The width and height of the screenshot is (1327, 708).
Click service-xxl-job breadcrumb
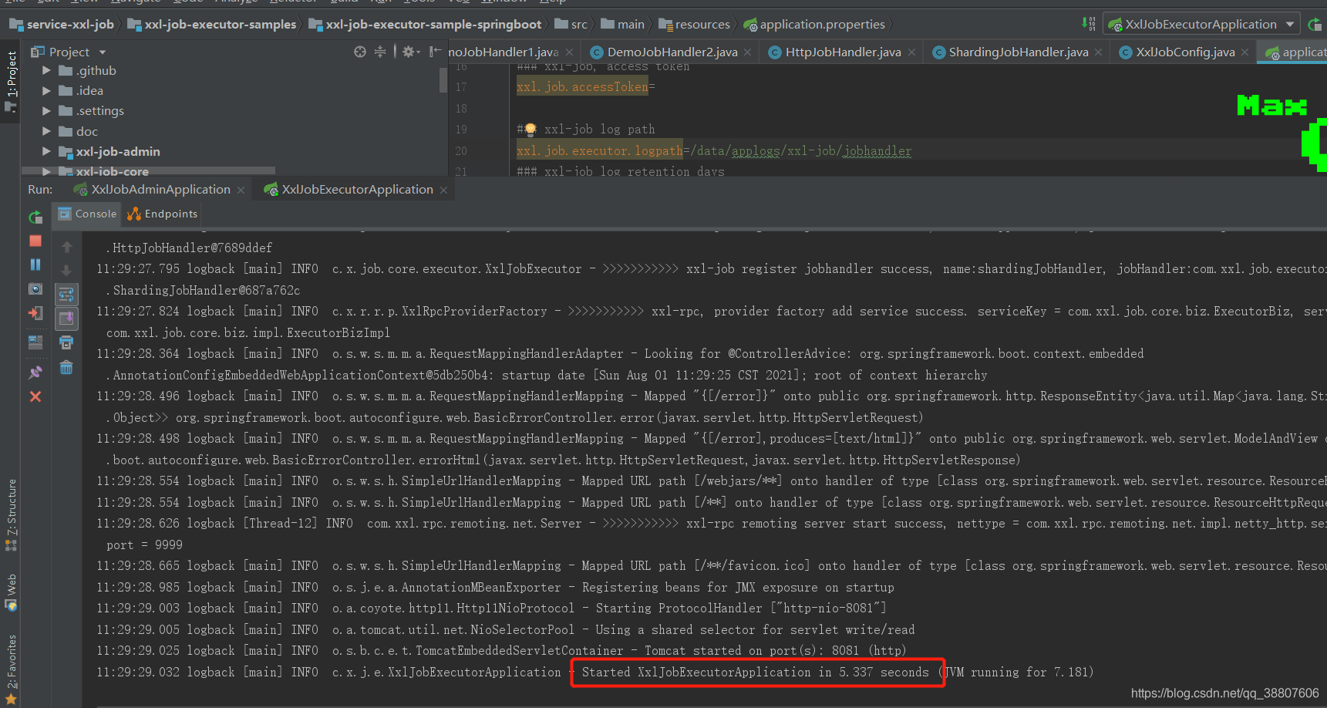[62, 25]
